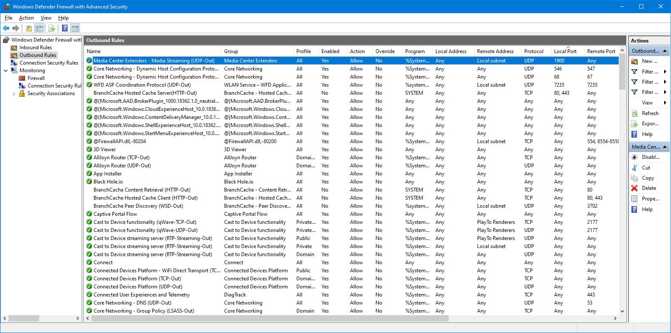Open the Help menu in menu bar
Image resolution: width=671 pixels, height=333 pixels.
pyautogui.click(x=63, y=18)
